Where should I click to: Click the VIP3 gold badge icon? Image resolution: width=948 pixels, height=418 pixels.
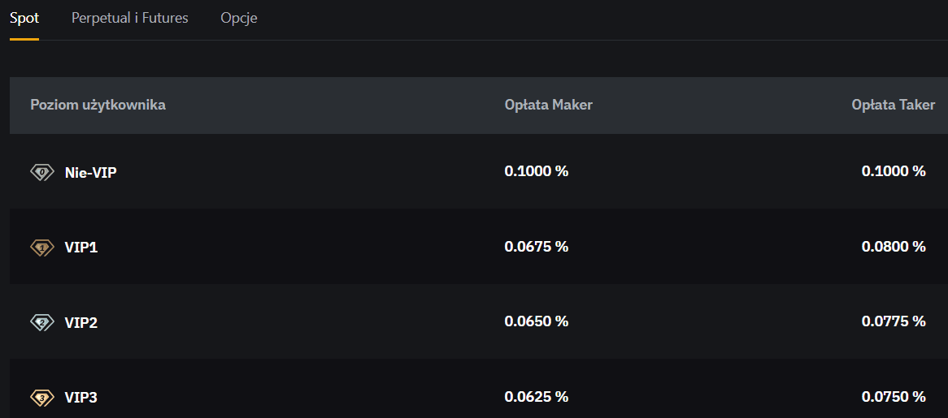click(41, 398)
